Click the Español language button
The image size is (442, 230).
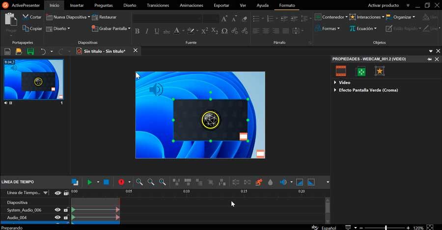tap(329, 228)
